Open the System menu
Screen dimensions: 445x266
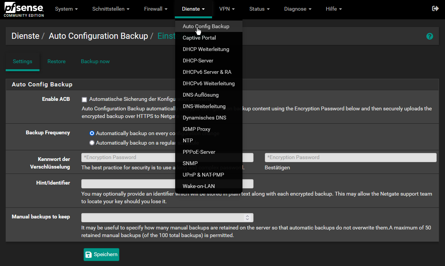coord(67,9)
